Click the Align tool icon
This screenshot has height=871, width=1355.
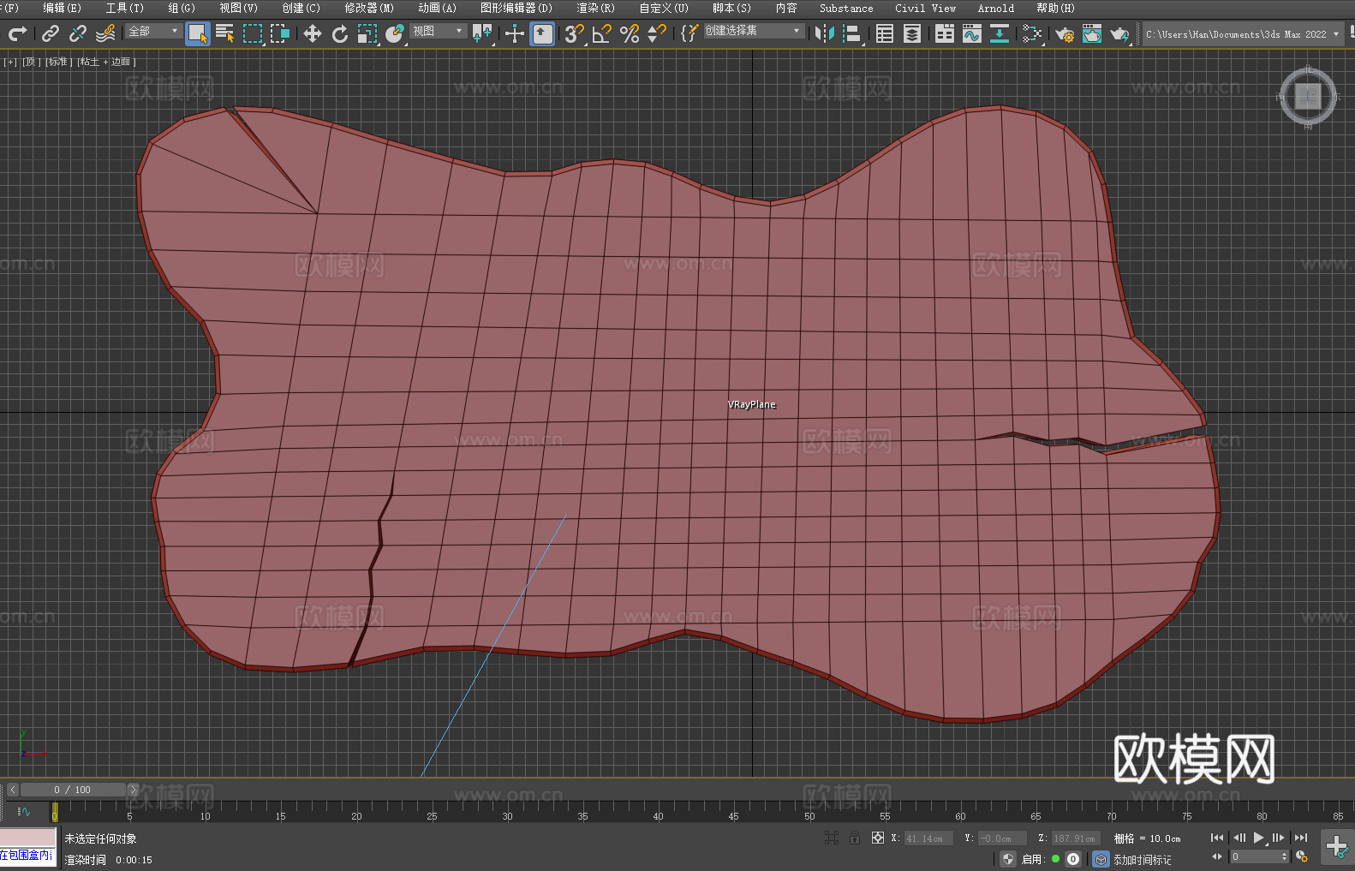click(x=852, y=33)
